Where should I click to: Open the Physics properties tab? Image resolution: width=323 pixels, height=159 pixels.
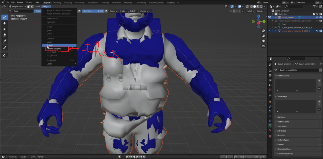click(270, 116)
